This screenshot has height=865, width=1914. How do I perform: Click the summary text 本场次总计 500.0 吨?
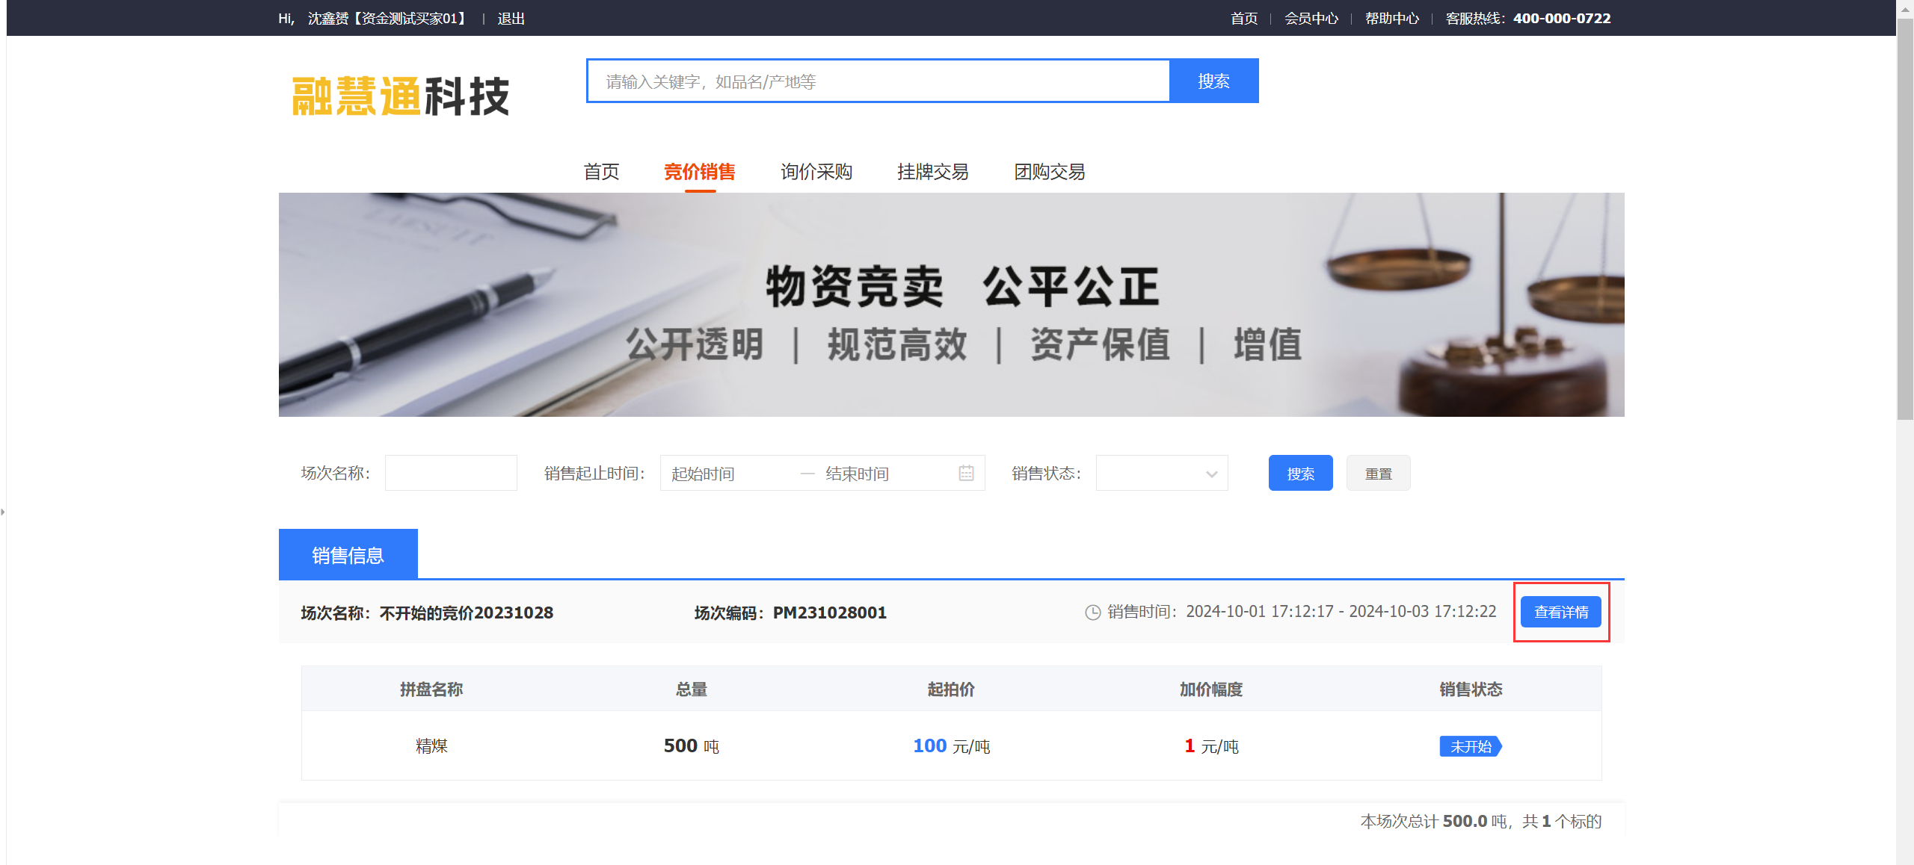tap(1434, 821)
